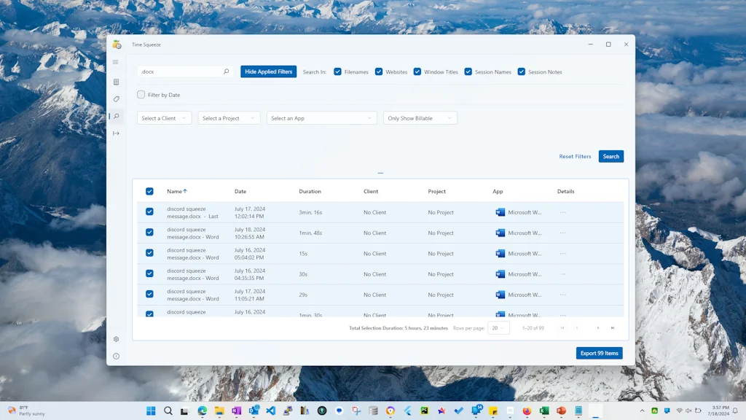Go to next page of results

tap(598, 328)
